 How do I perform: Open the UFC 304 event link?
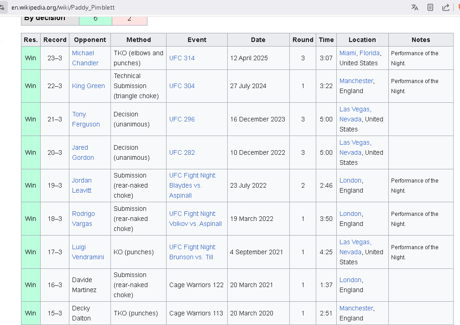click(x=182, y=86)
